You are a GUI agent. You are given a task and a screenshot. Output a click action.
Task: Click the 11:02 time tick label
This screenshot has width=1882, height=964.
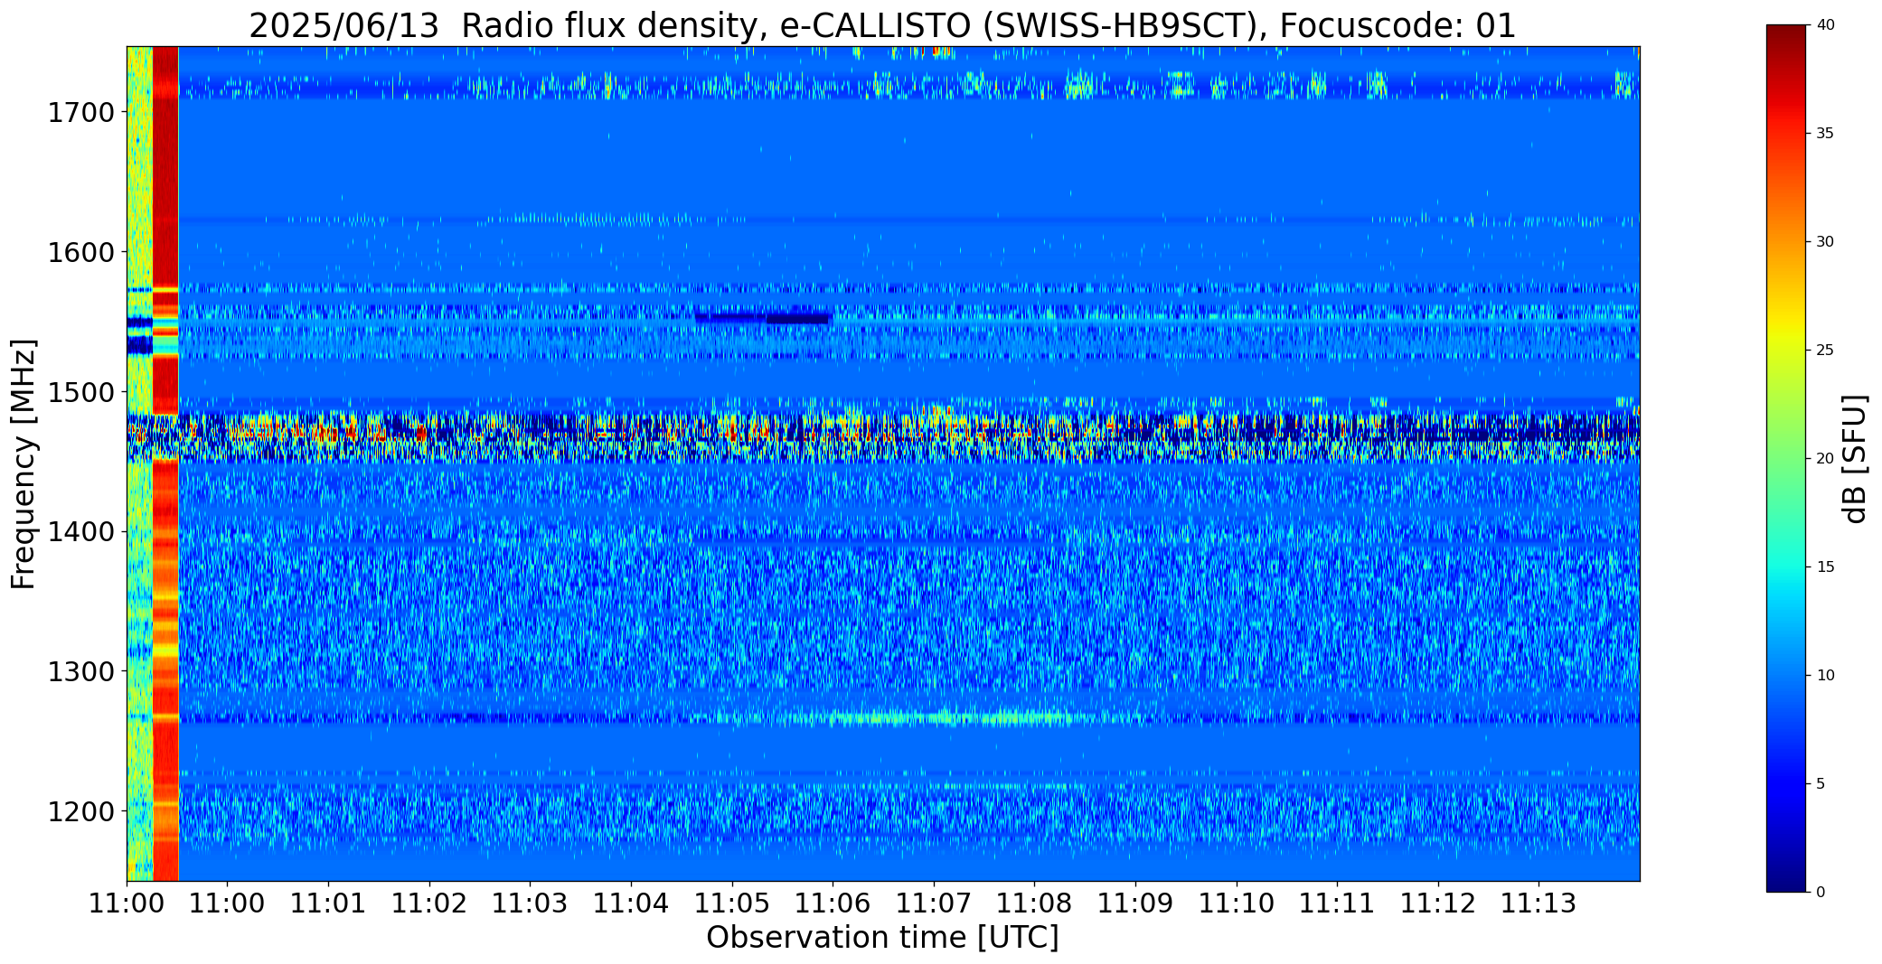pos(429,903)
